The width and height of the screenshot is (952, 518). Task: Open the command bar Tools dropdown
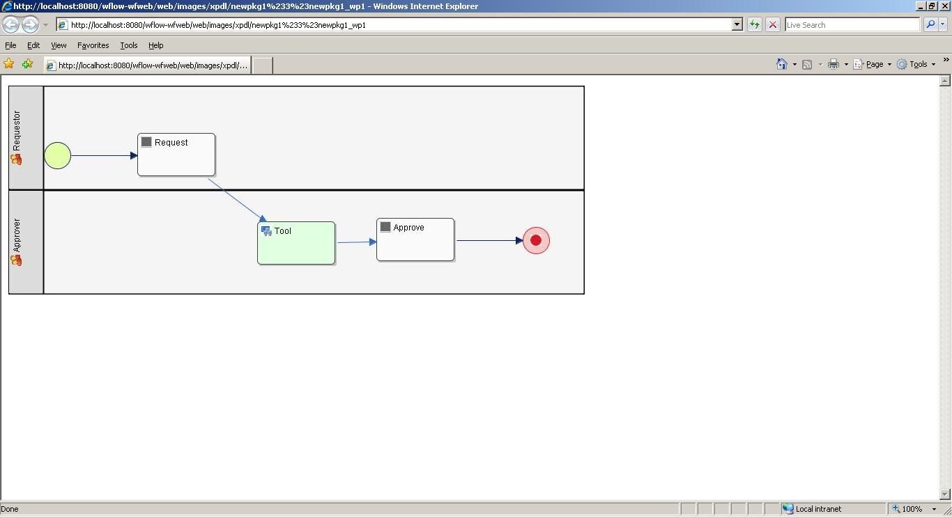pos(916,64)
